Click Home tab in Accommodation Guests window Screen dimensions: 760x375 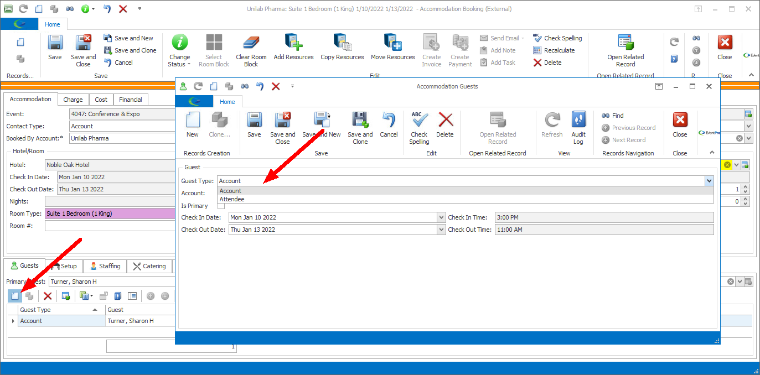pos(228,102)
